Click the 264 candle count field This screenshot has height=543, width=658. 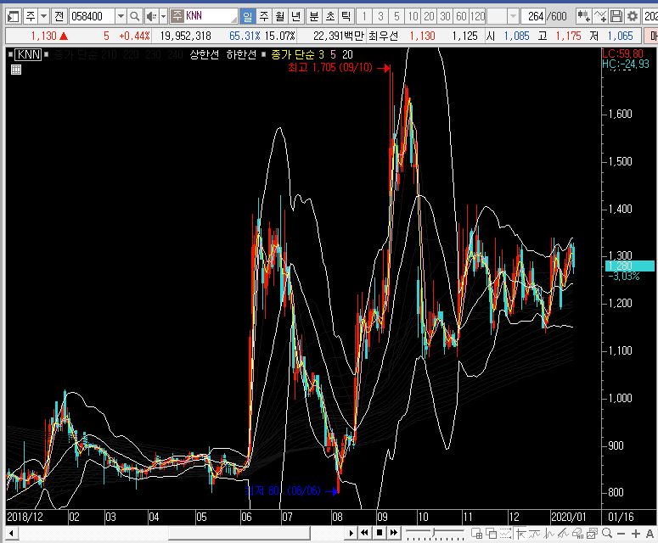click(534, 17)
